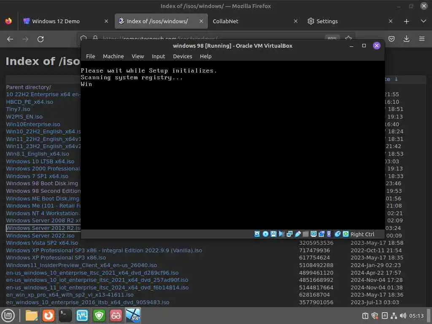Click the date 2023-Jul-13 03:03

pyautogui.click(x=375, y=302)
